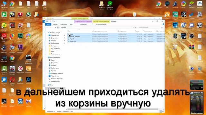The width and height of the screenshot is (206, 115).
Task: Select the Hyped file in the list
Action: click(116, 39)
